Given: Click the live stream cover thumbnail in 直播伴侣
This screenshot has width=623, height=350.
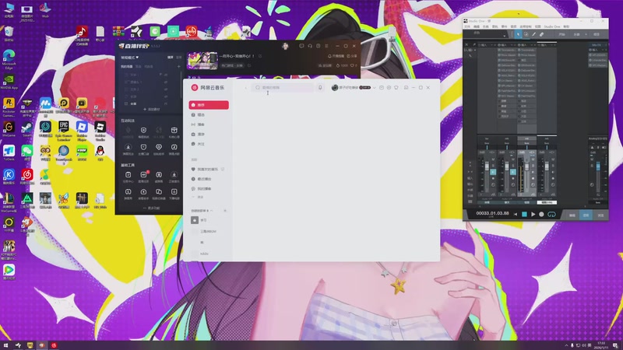Looking at the screenshot, I should (202, 61).
